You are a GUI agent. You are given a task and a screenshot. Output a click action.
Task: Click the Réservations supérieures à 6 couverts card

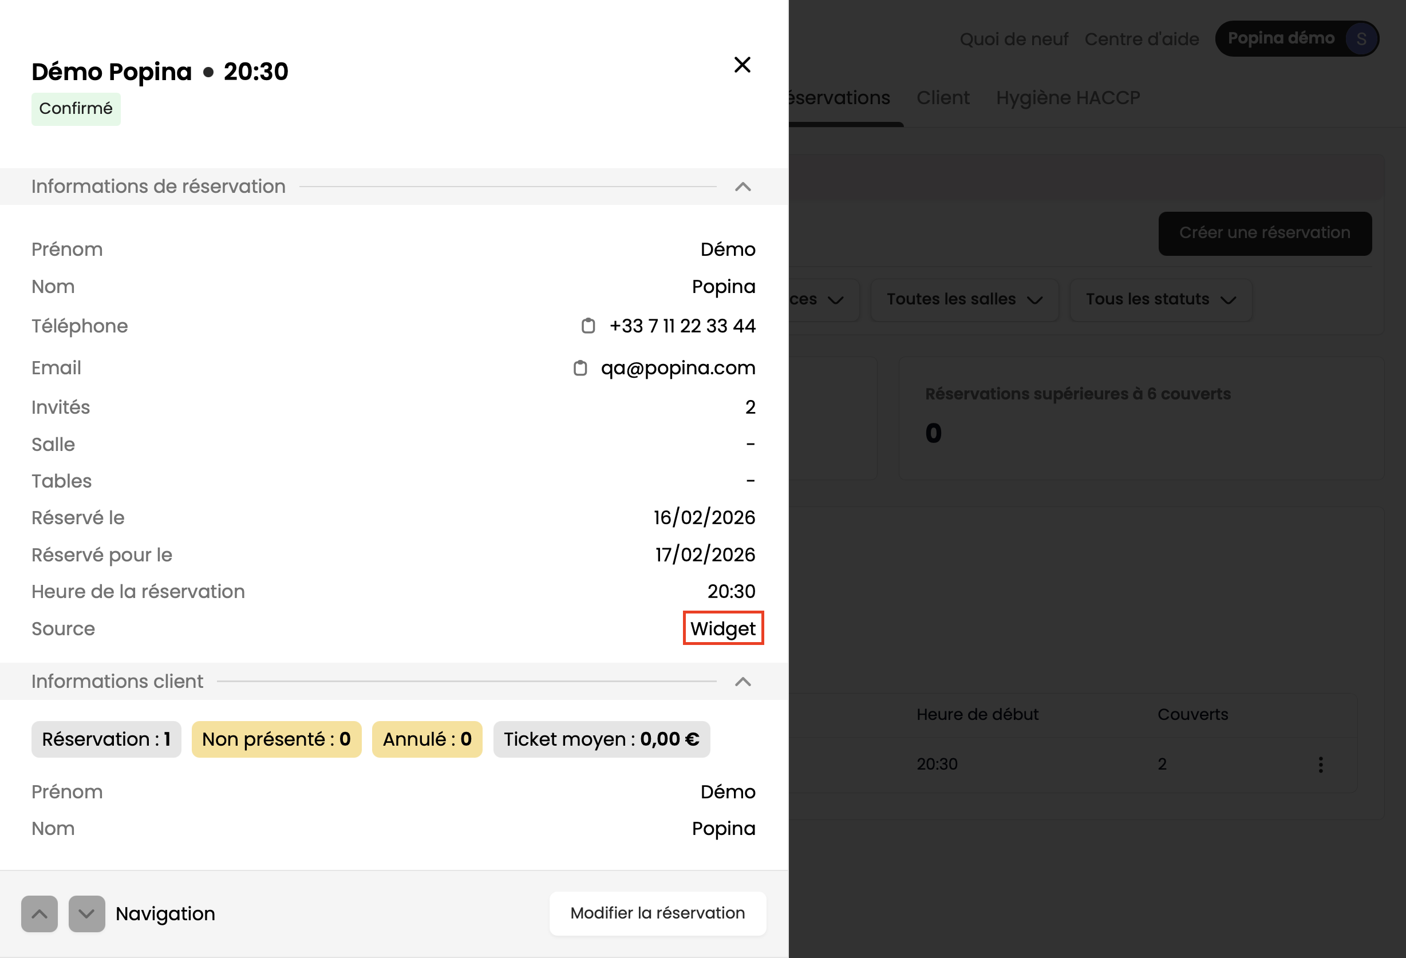coord(1141,418)
